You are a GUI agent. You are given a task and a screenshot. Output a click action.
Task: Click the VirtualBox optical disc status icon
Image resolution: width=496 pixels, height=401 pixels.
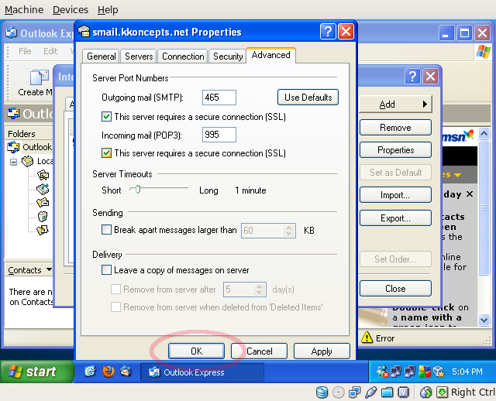coord(339,392)
